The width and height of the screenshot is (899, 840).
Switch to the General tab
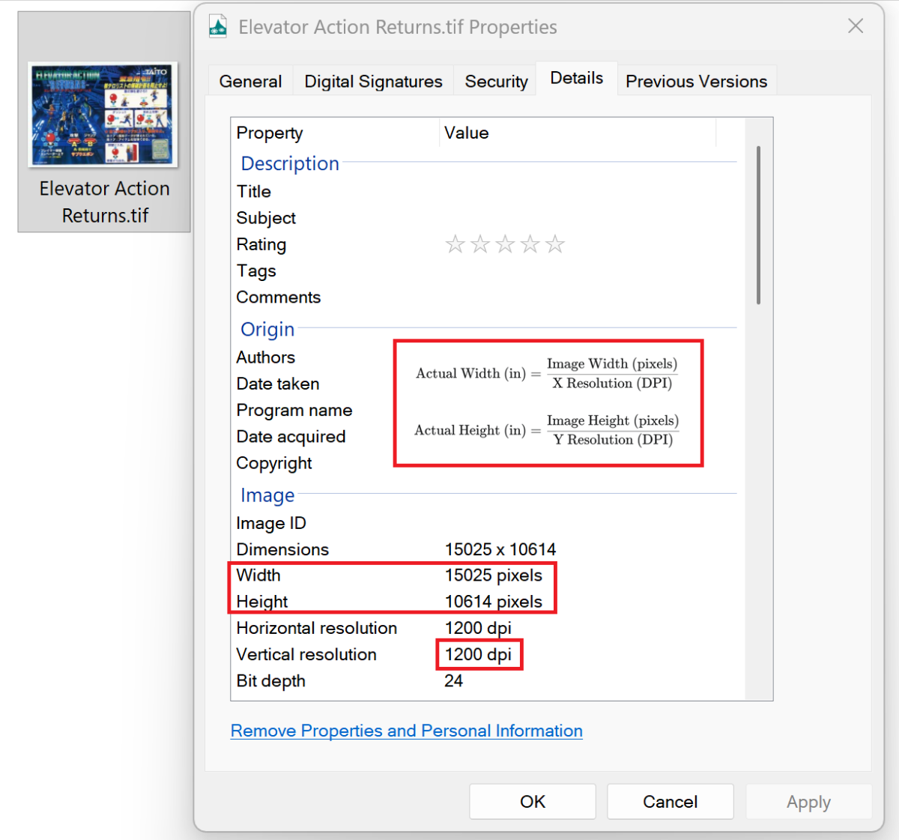click(x=250, y=81)
